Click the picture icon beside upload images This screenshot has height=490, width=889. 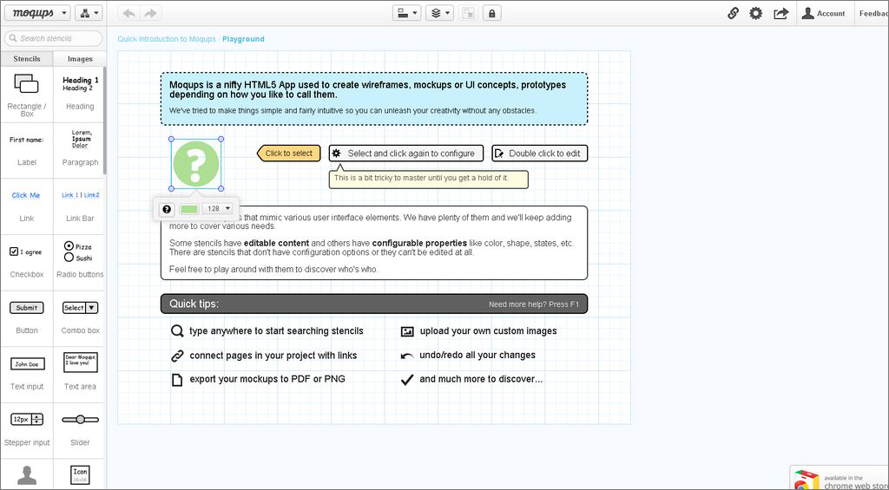tap(407, 331)
